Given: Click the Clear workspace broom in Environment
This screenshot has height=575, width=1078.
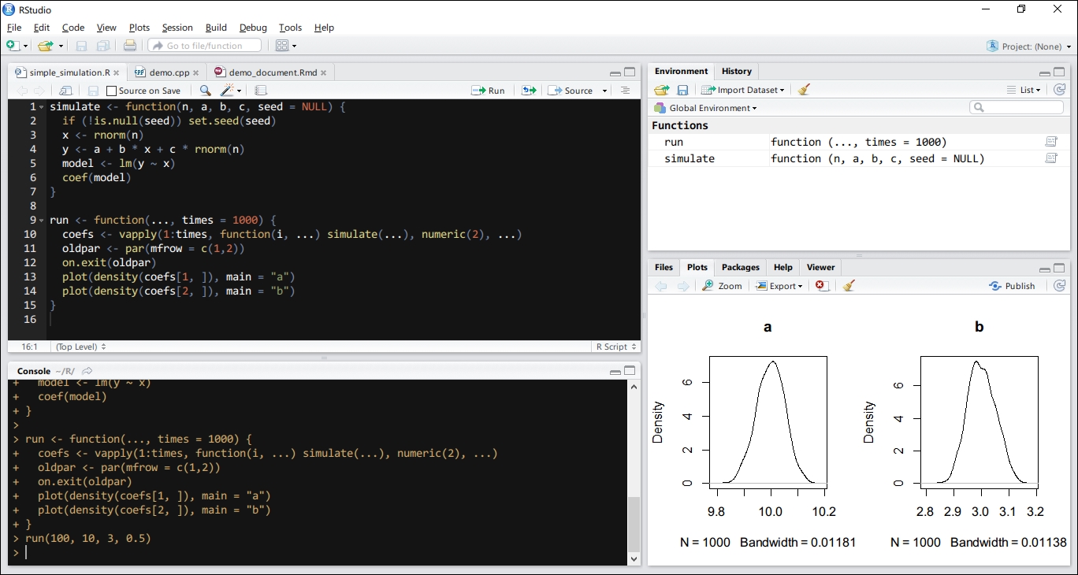Looking at the screenshot, I should click(x=804, y=90).
